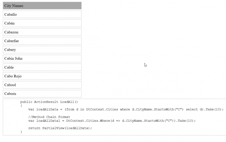Pick Cabo Rojo in the list

(42, 76)
